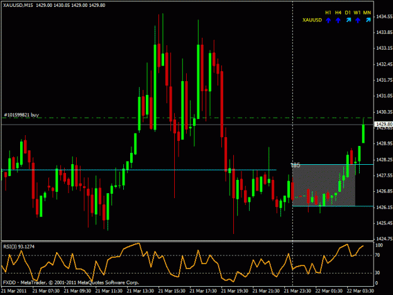Viewport: 393px width, 295px height.
Task: Click the W1 trend arrow icon
Action: [358, 20]
